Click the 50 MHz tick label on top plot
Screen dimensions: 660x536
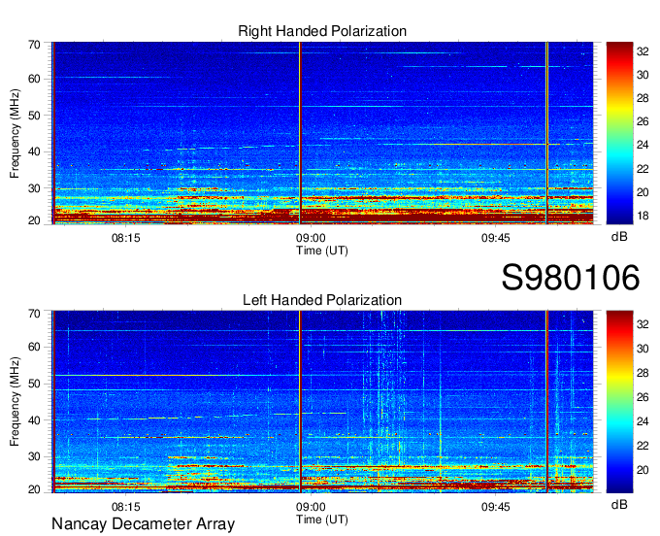[x=34, y=116]
